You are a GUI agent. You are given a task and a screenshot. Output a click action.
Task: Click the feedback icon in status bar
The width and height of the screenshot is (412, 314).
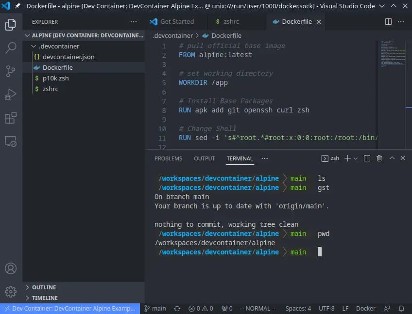(387, 309)
